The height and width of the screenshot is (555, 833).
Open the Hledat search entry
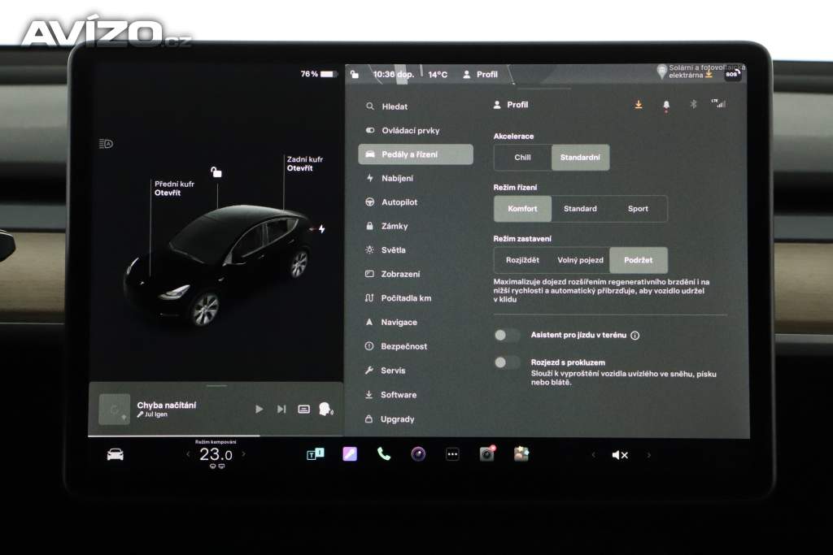coord(386,106)
